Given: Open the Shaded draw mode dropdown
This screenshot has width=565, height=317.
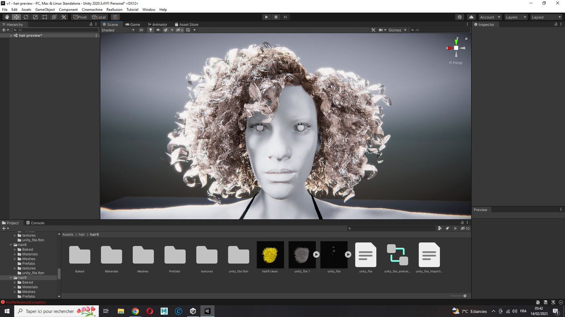Looking at the screenshot, I should [118, 30].
